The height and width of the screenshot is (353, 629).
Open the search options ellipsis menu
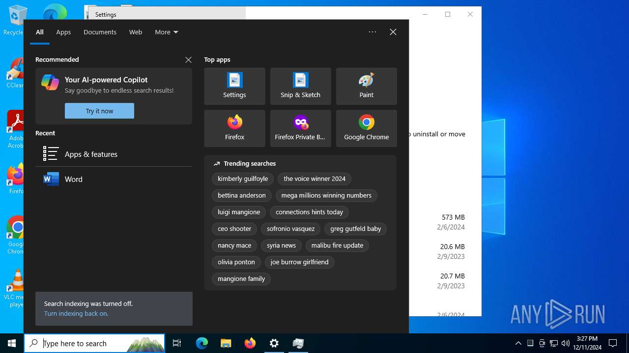372,32
